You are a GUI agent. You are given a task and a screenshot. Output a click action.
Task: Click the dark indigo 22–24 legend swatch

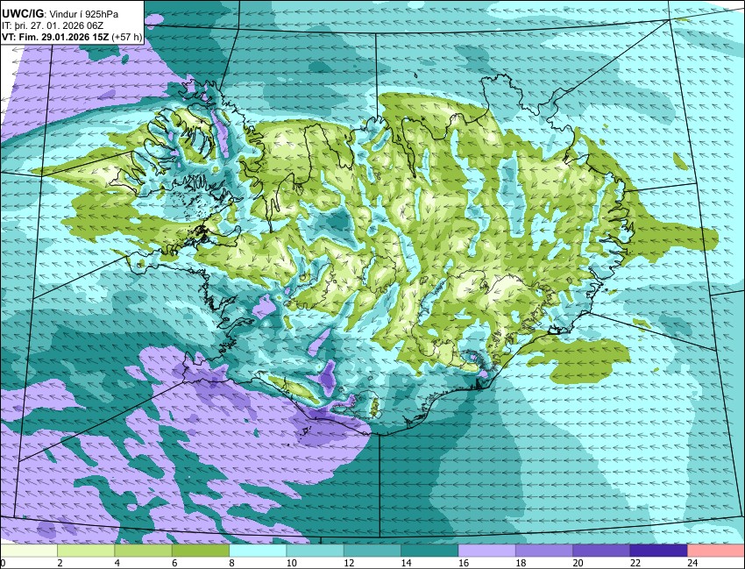coord(659,551)
